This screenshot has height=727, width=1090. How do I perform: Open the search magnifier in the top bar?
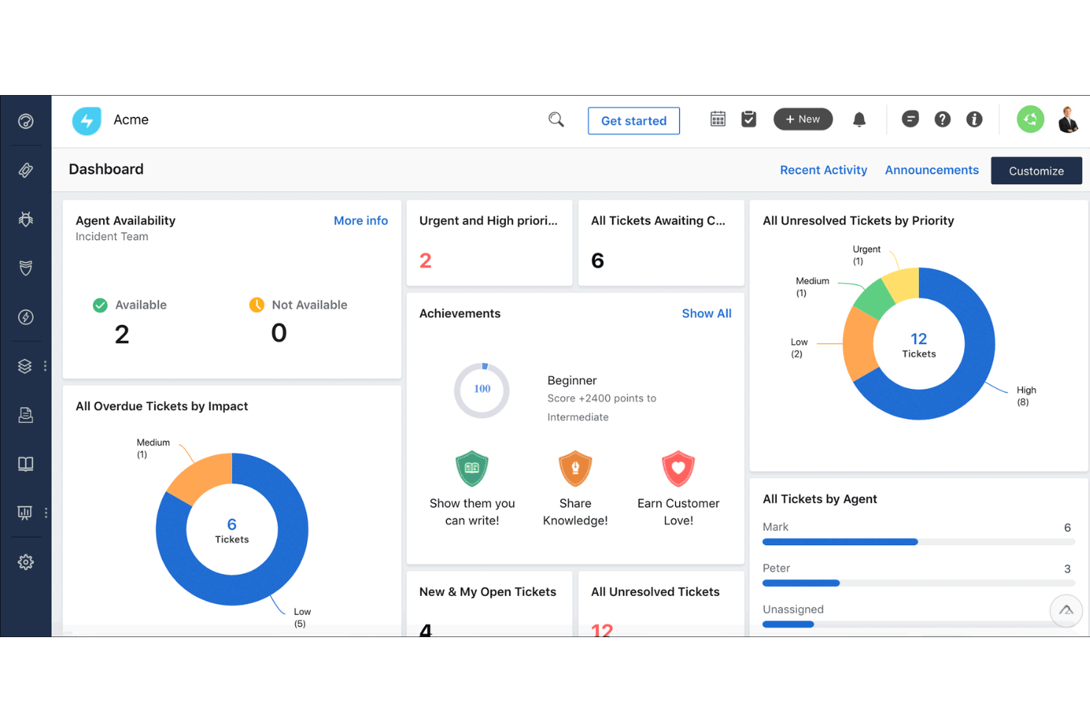tap(556, 119)
